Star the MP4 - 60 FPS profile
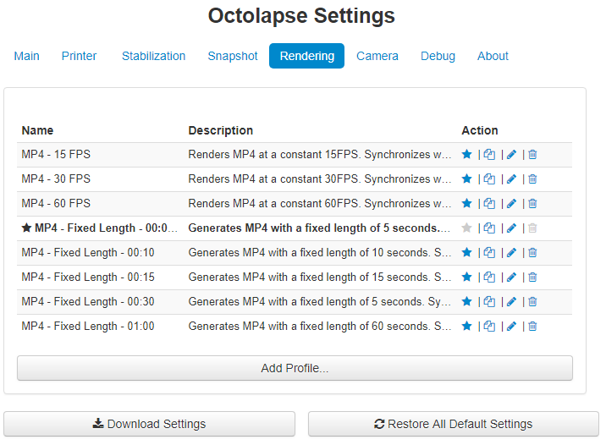Image resolution: width=606 pixels, height=445 pixels. click(466, 203)
